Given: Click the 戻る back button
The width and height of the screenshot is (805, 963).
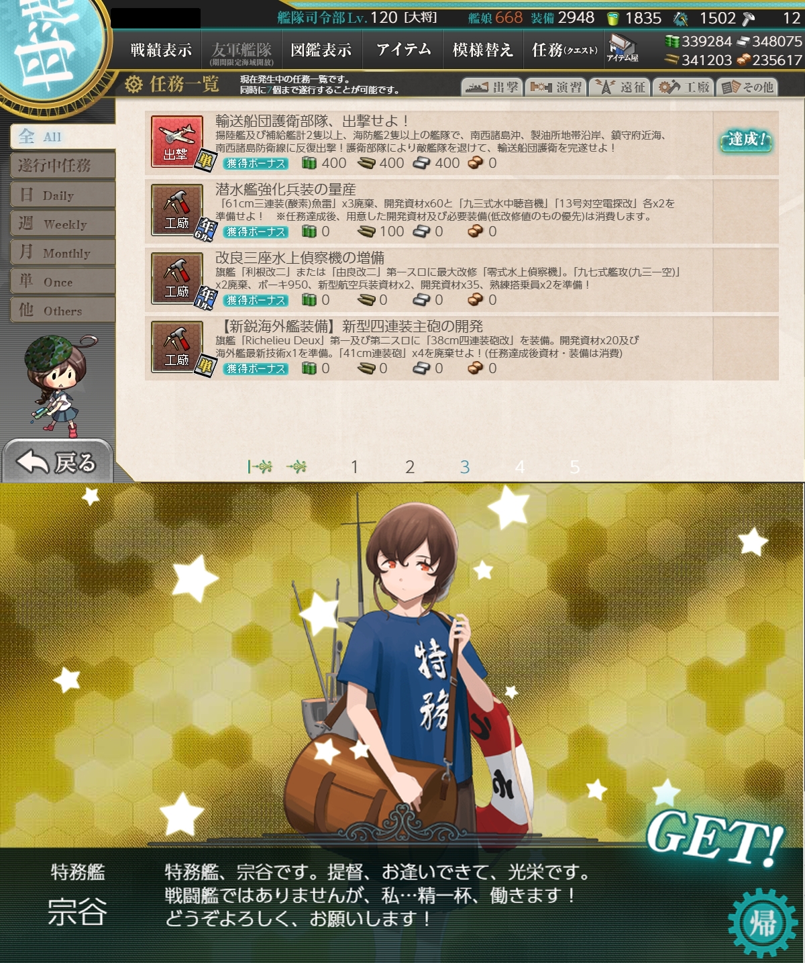Looking at the screenshot, I should (x=57, y=461).
